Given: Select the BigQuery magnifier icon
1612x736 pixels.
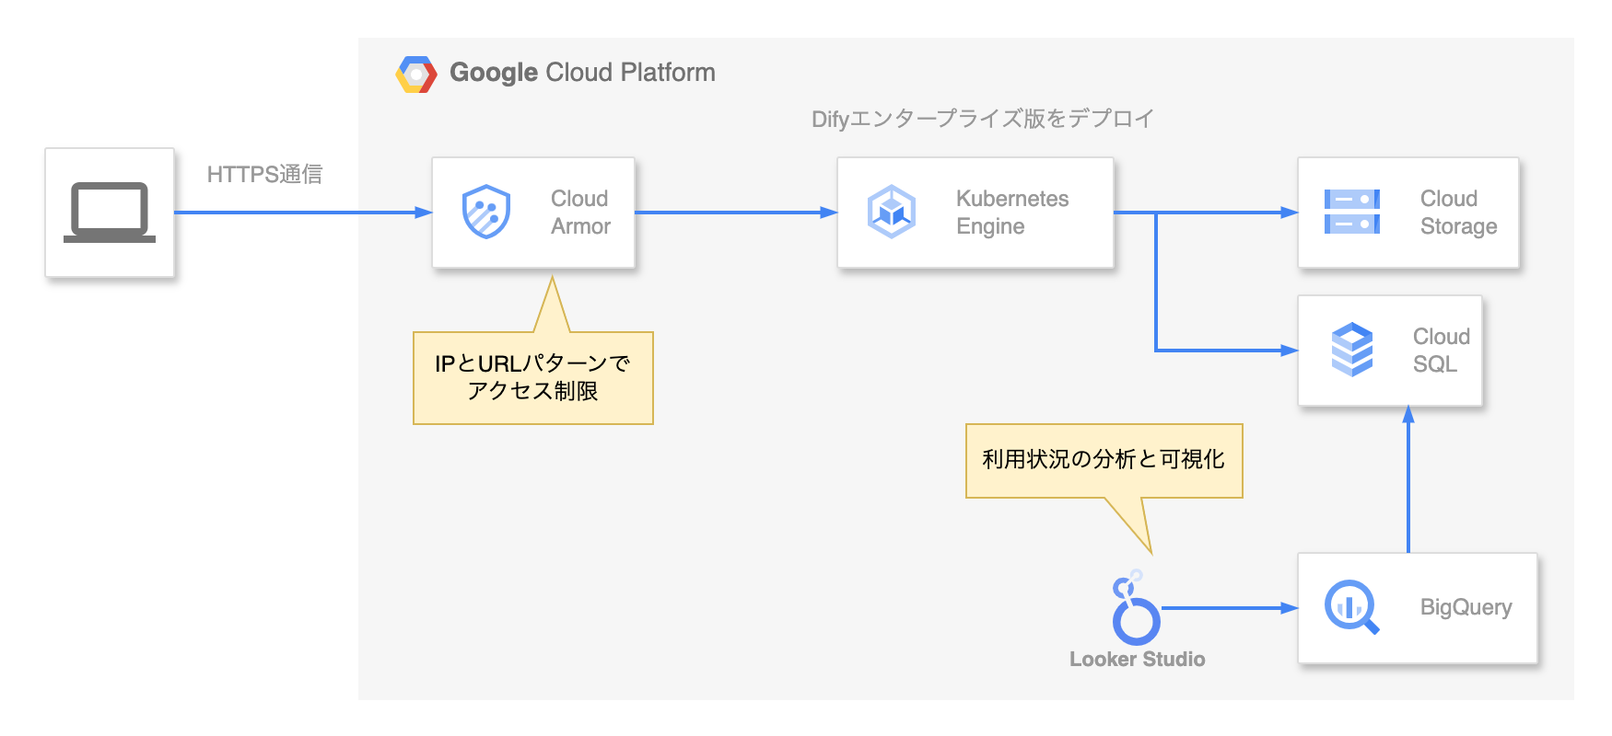Looking at the screenshot, I should click(x=1351, y=607).
